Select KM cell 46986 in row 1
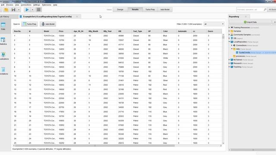This screenshot has height=155, width=276. coord(124,36)
